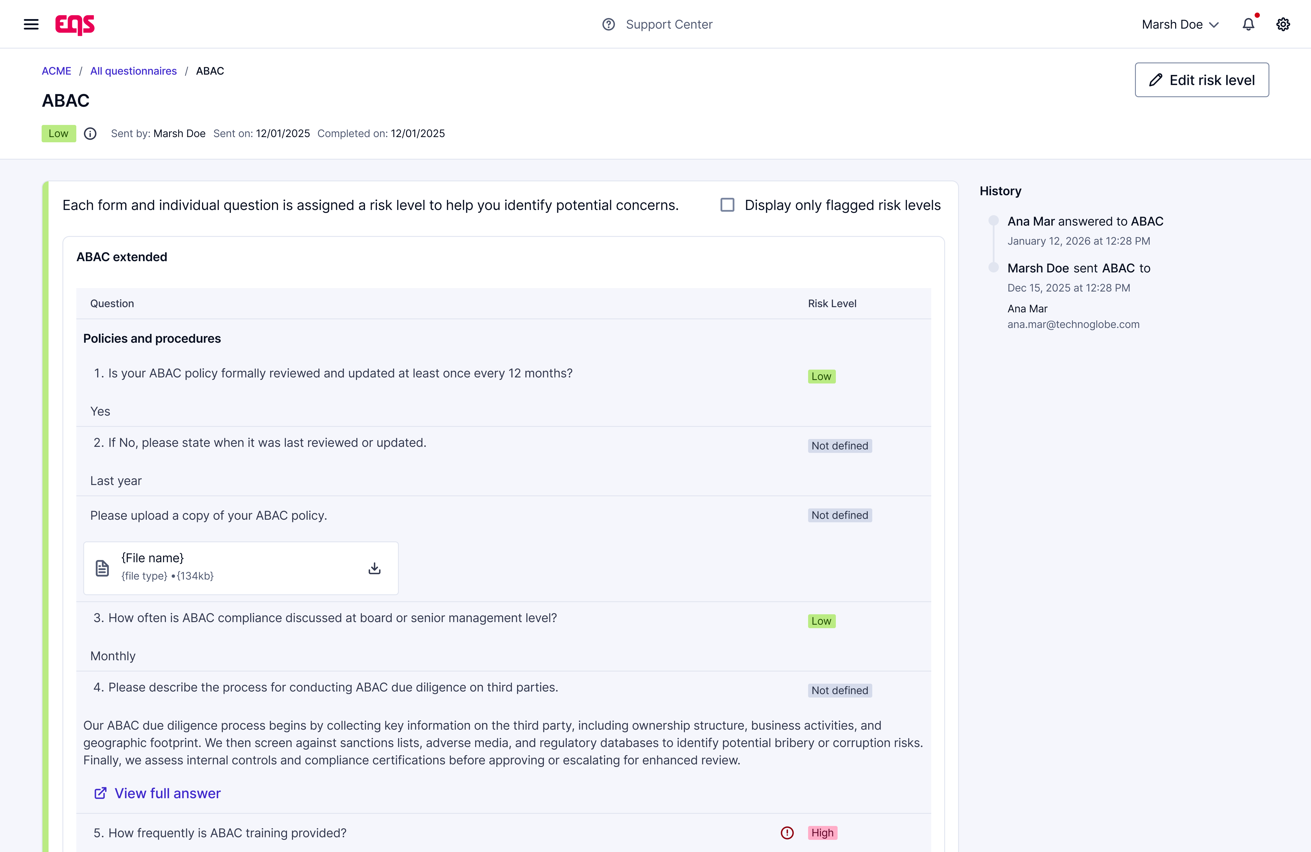The width and height of the screenshot is (1311, 852).
Task: Click Not defined badge for question 2
Action: pyautogui.click(x=840, y=446)
